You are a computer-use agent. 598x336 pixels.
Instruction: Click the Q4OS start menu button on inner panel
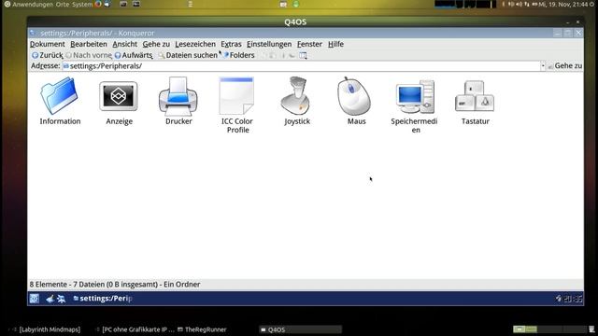[x=35, y=299]
